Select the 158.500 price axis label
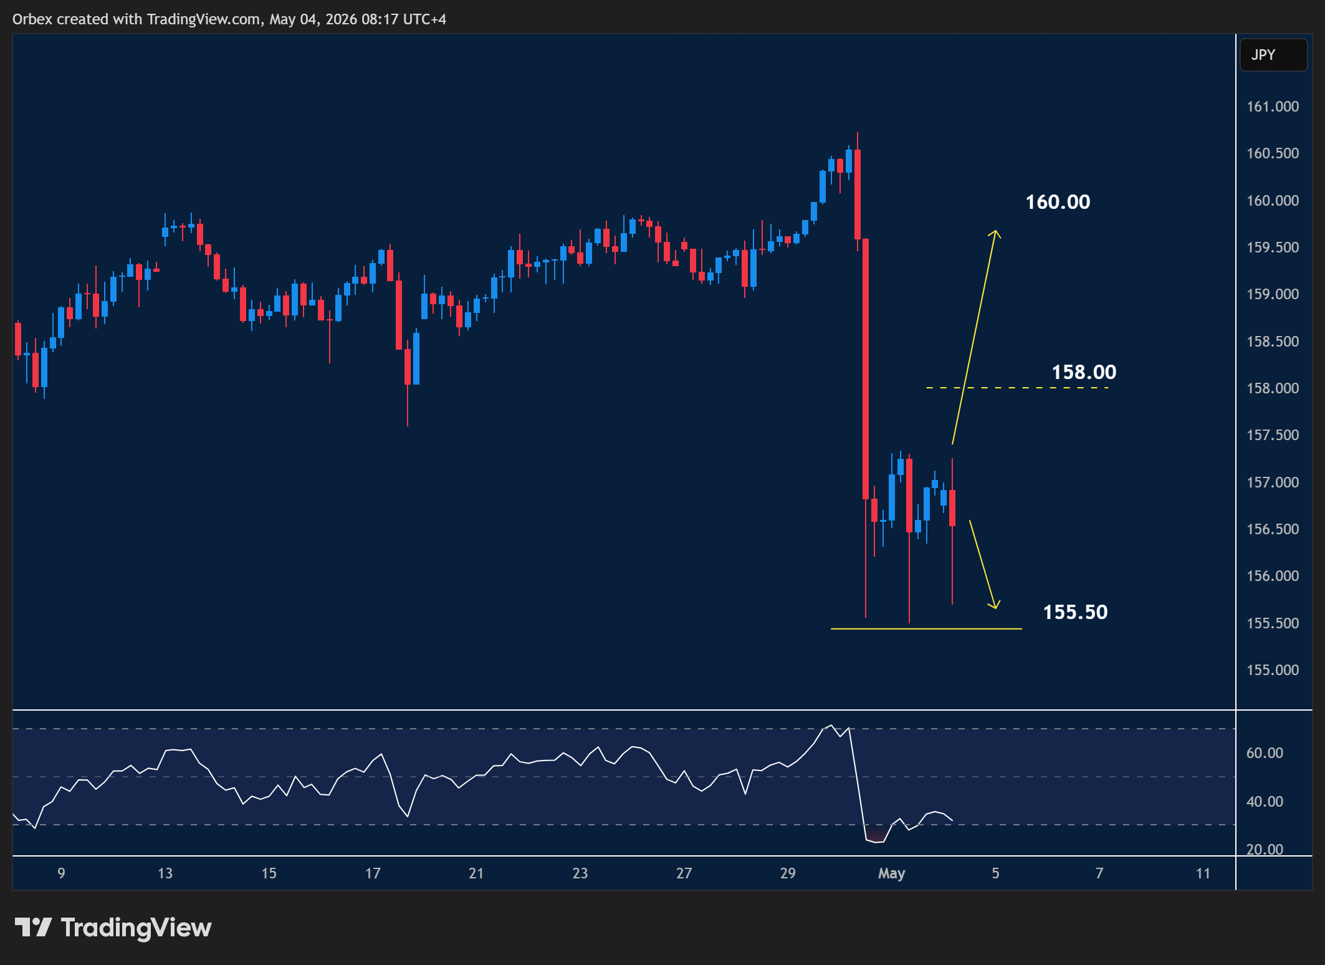The width and height of the screenshot is (1325, 965). 1273,342
